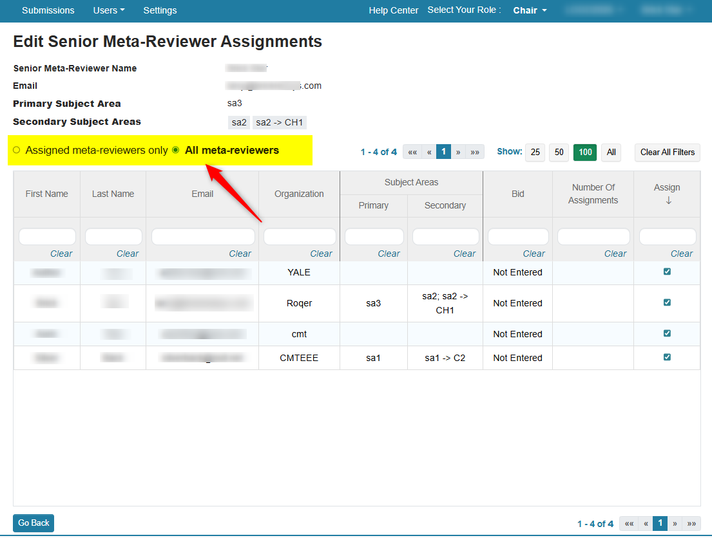This screenshot has height=538, width=712.
Task: Expand the Chair role selector dropdown
Action: pos(530,10)
